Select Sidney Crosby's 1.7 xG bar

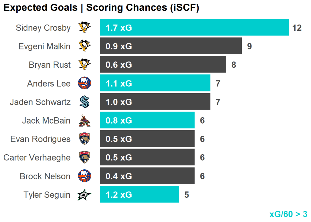click(x=194, y=28)
